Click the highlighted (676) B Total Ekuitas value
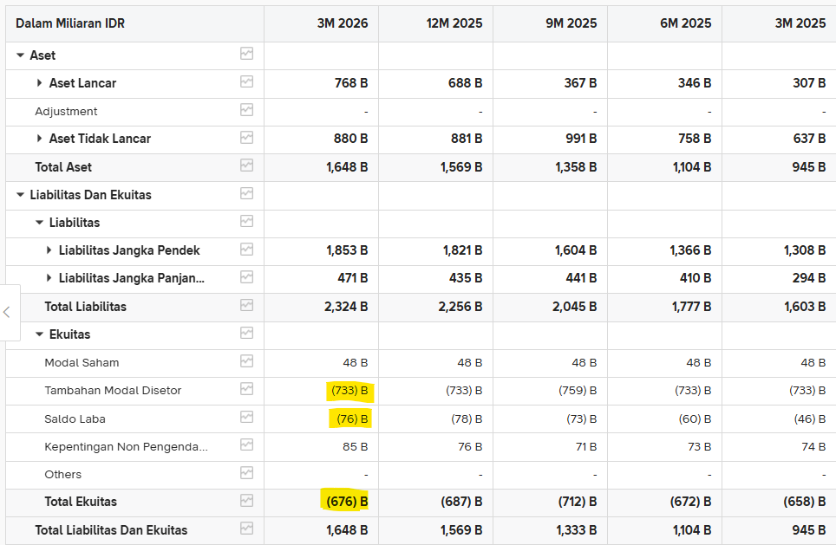This screenshot has height=545, width=836. (x=345, y=502)
